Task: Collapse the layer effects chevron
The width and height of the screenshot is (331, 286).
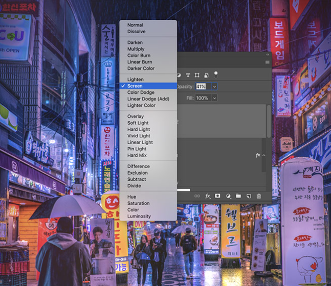Action: coord(264,155)
